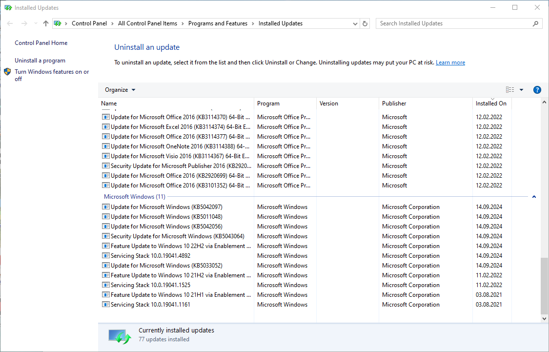Click All Control Panel Items breadcrumb
The image size is (549, 352).
click(147, 23)
